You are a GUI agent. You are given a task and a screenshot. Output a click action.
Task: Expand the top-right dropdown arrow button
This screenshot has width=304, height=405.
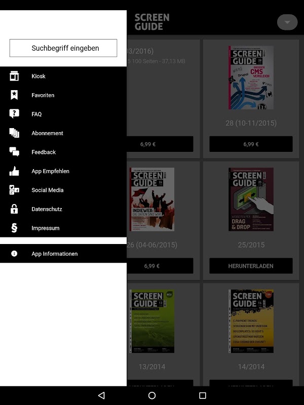coord(287,22)
